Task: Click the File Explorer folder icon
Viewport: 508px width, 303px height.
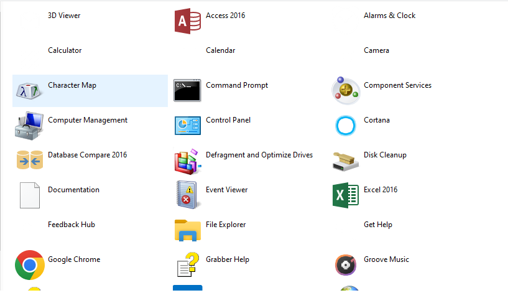Action: 188,230
